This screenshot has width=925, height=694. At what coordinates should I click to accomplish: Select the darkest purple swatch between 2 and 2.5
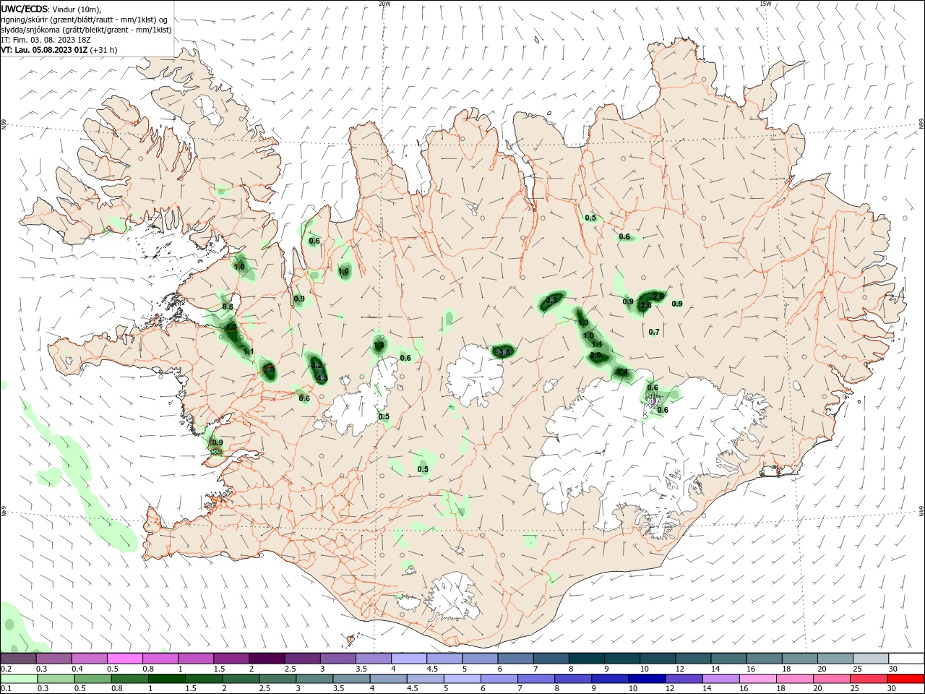[x=267, y=659]
